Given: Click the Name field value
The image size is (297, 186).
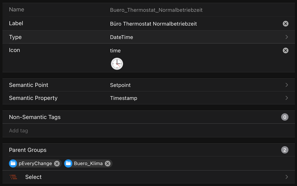Looking at the screenshot, I should [156, 10].
